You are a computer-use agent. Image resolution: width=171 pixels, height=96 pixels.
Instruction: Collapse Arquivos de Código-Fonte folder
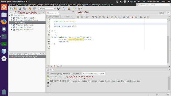pyautogui.click(x=11, y=20)
